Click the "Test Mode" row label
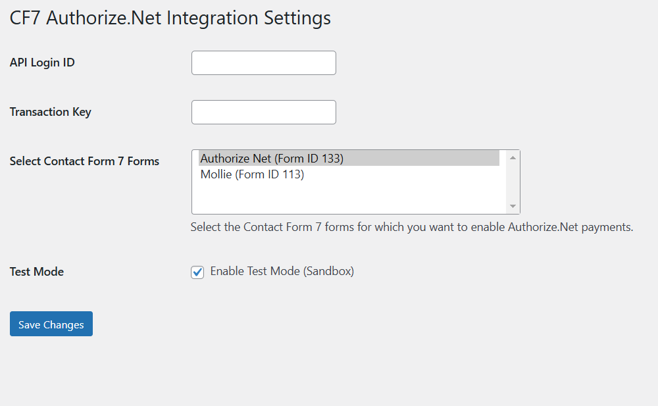Image resolution: width=658 pixels, height=406 pixels. click(x=37, y=272)
